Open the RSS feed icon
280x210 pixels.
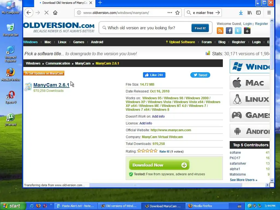[x=220, y=31]
